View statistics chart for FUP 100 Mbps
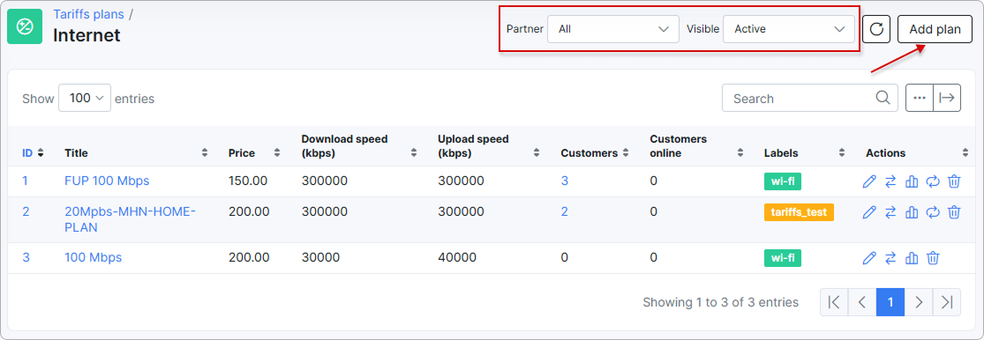 [912, 181]
